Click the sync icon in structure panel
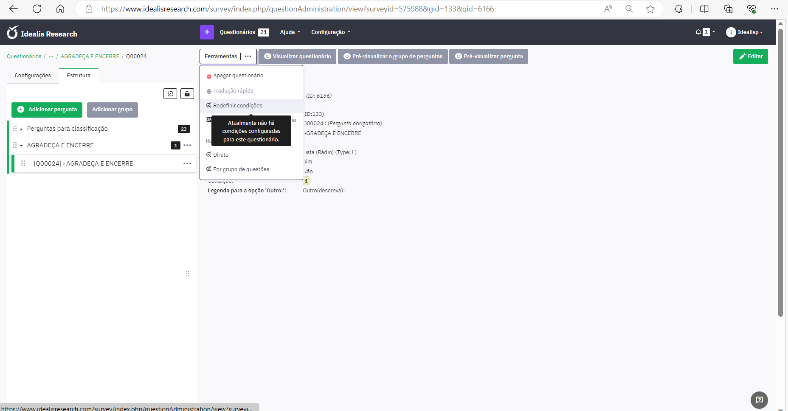This screenshot has height=411, width=788. click(x=170, y=94)
